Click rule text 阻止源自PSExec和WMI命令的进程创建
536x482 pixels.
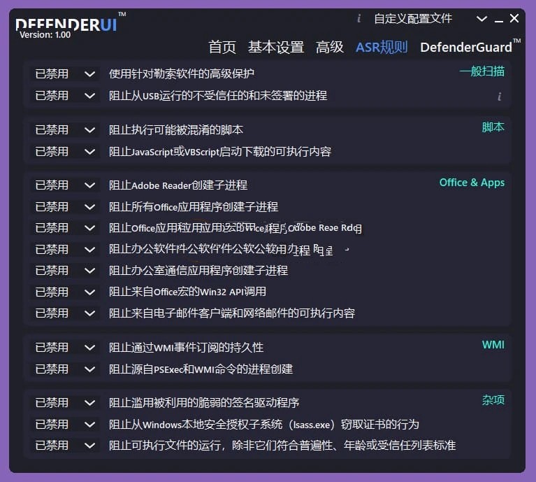coord(201,369)
